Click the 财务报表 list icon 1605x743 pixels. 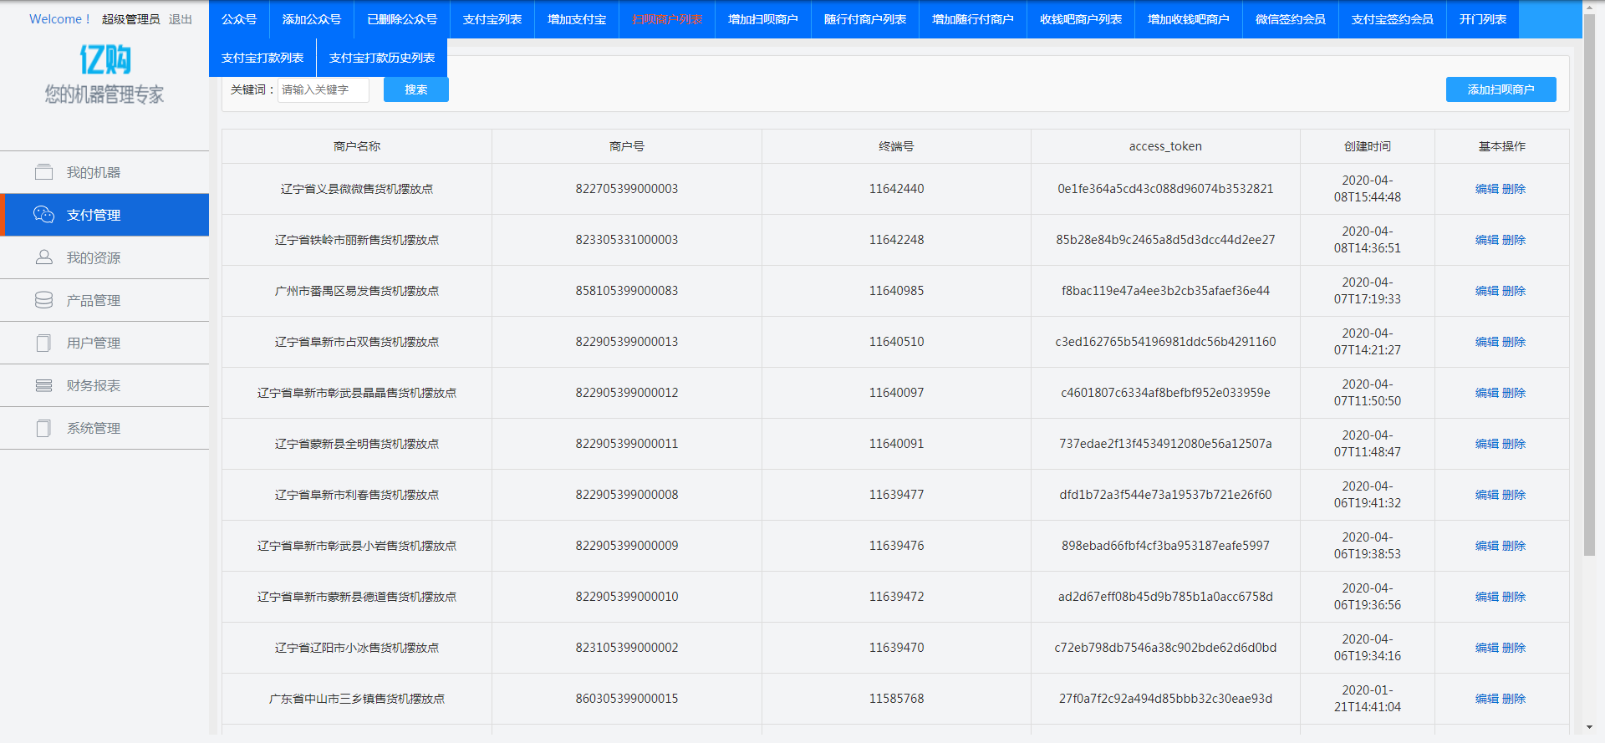click(x=43, y=385)
